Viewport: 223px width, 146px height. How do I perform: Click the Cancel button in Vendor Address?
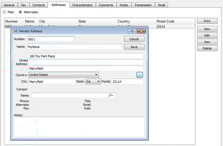coord(134,39)
